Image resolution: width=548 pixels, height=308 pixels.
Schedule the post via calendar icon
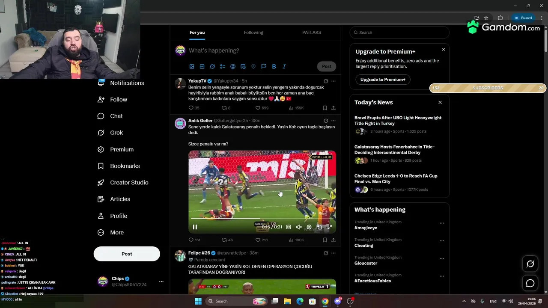point(243,67)
